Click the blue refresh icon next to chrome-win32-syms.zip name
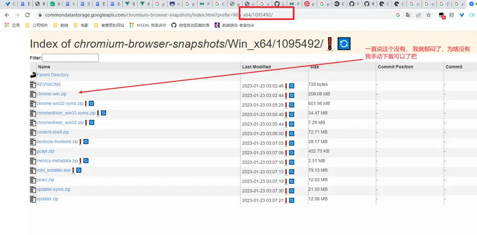The height and width of the screenshot is (235, 477). tap(91, 103)
